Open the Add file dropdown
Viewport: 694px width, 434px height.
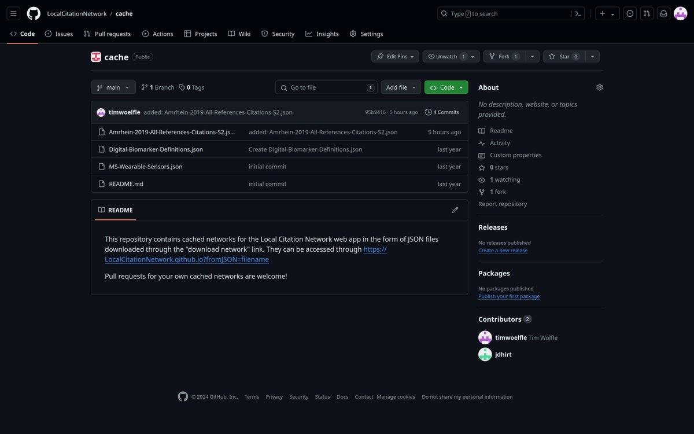coord(401,87)
